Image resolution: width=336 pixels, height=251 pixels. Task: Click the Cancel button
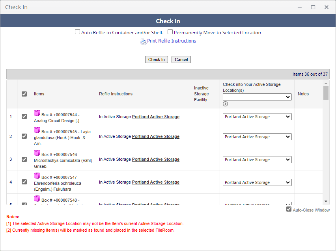click(x=181, y=59)
